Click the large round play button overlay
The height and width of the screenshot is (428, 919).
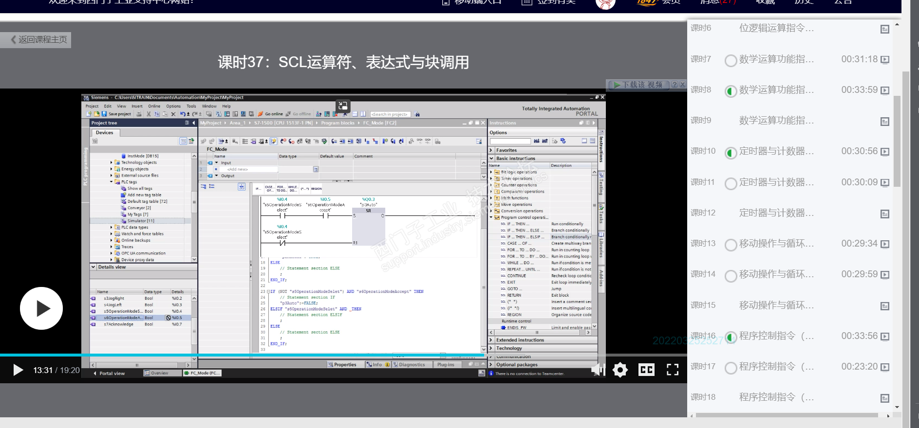[41, 308]
